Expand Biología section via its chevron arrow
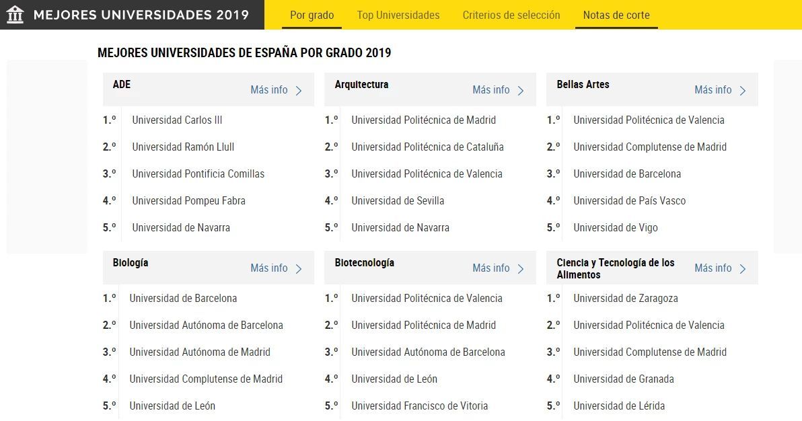The width and height of the screenshot is (802, 421). pyautogui.click(x=299, y=269)
